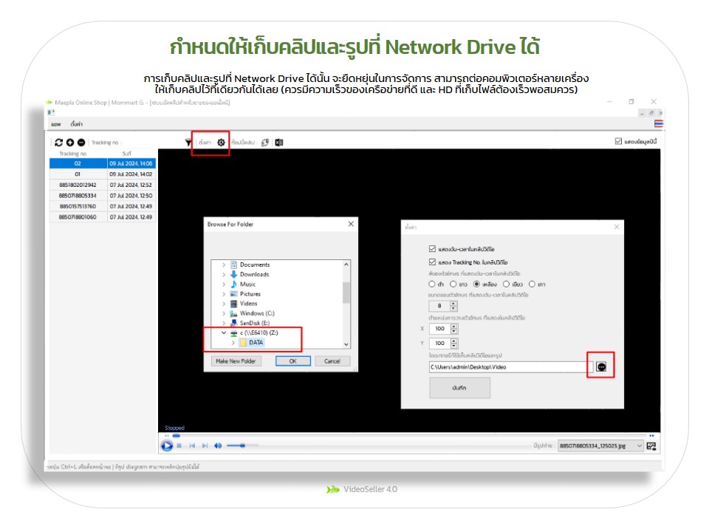Open the ตั้งค่า menu in menu bar
This screenshot has width=709, height=532.
coord(76,123)
